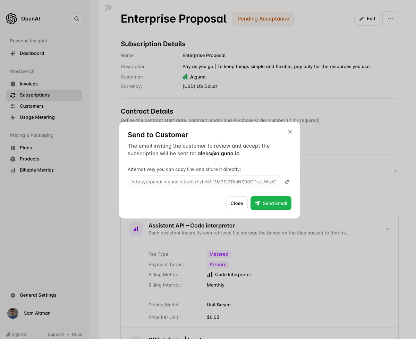Click the Metered fee type badge
Image resolution: width=416 pixels, height=339 pixels.
click(x=219, y=254)
